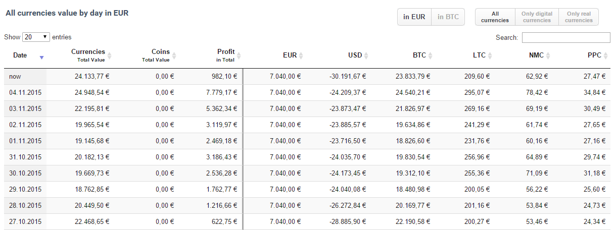Switch display to in EUR
The width and height of the screenshot is (615, 230).
pyautogui.click(x=414, y=17)
